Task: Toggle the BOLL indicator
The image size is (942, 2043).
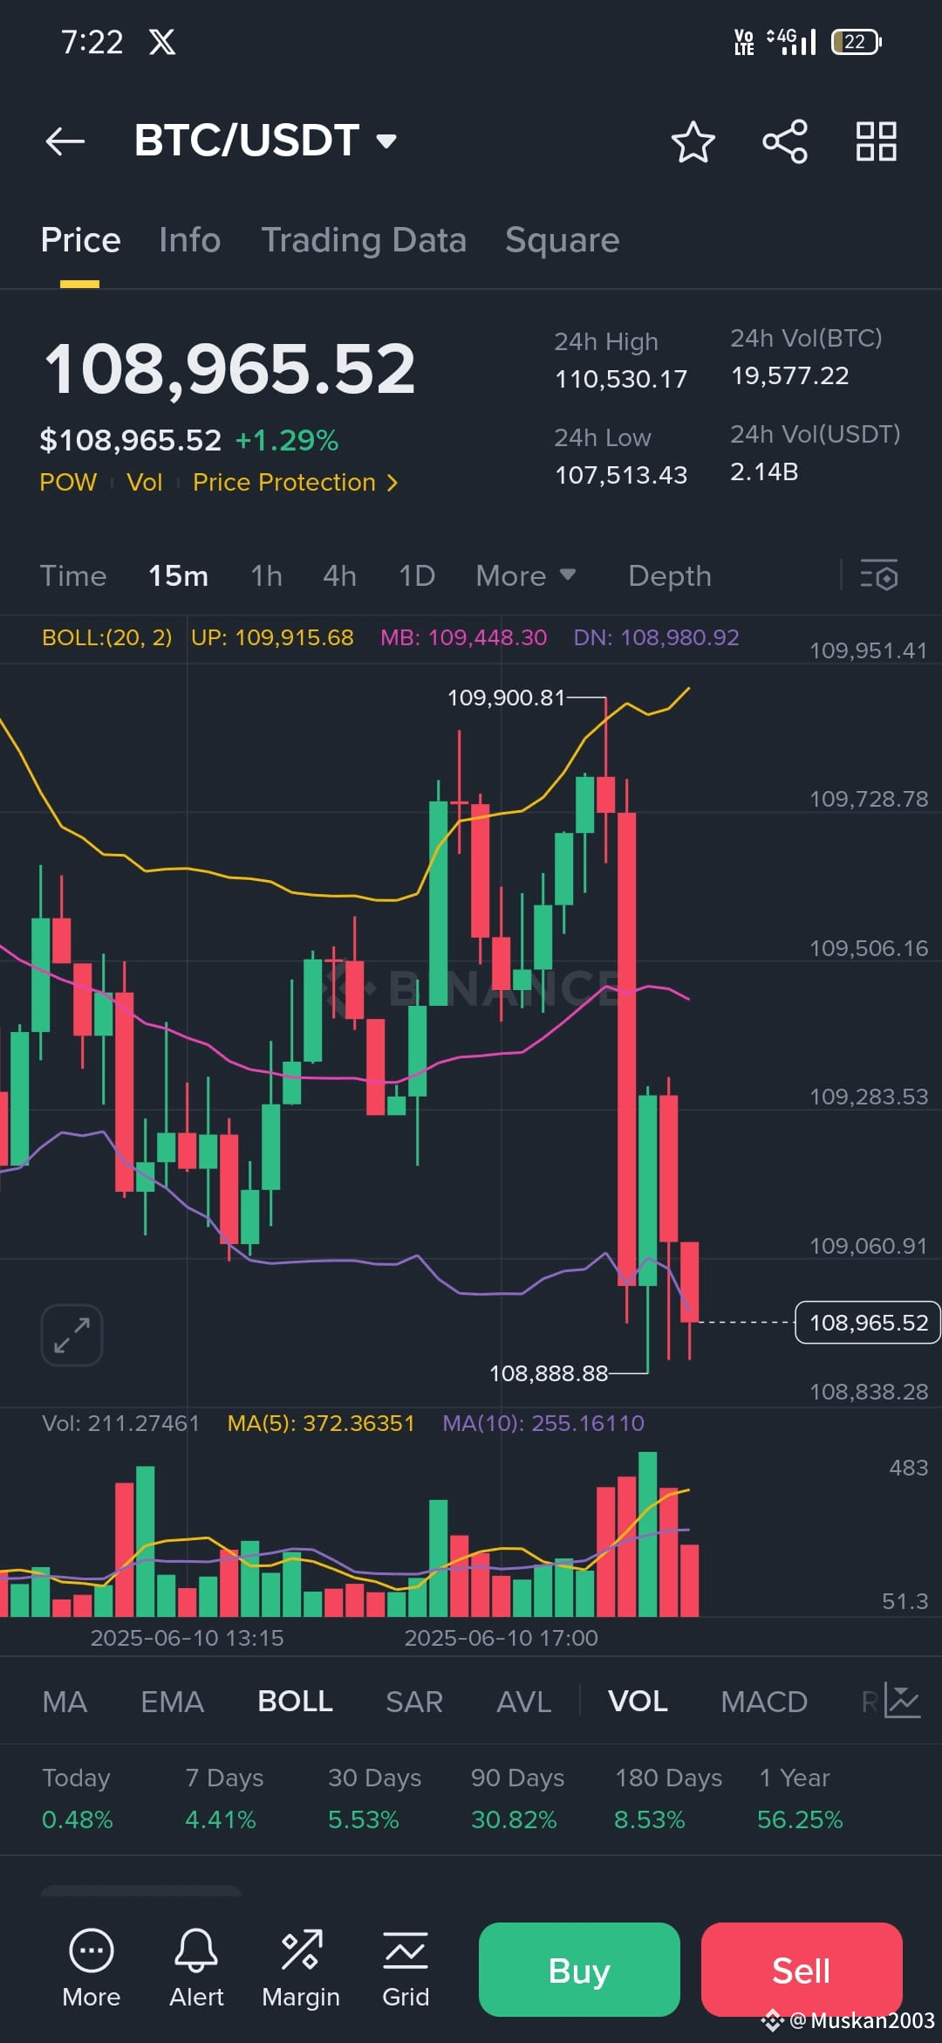Action: 295,1701
